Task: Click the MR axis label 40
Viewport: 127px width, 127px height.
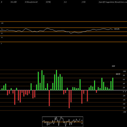Action: 124,84
